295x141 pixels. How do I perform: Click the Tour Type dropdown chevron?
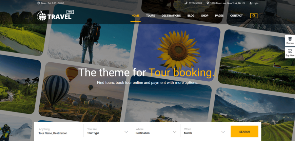point(126,132)
